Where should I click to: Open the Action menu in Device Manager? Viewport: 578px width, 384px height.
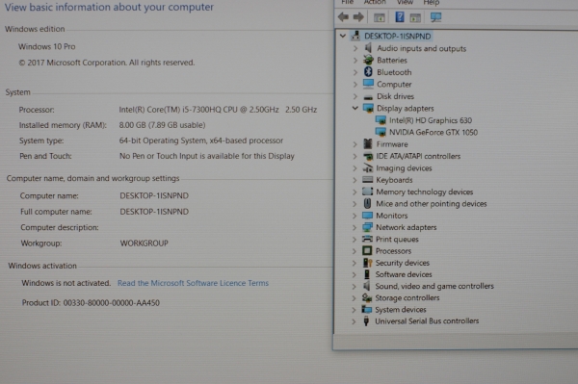click(x=375, y=2)
